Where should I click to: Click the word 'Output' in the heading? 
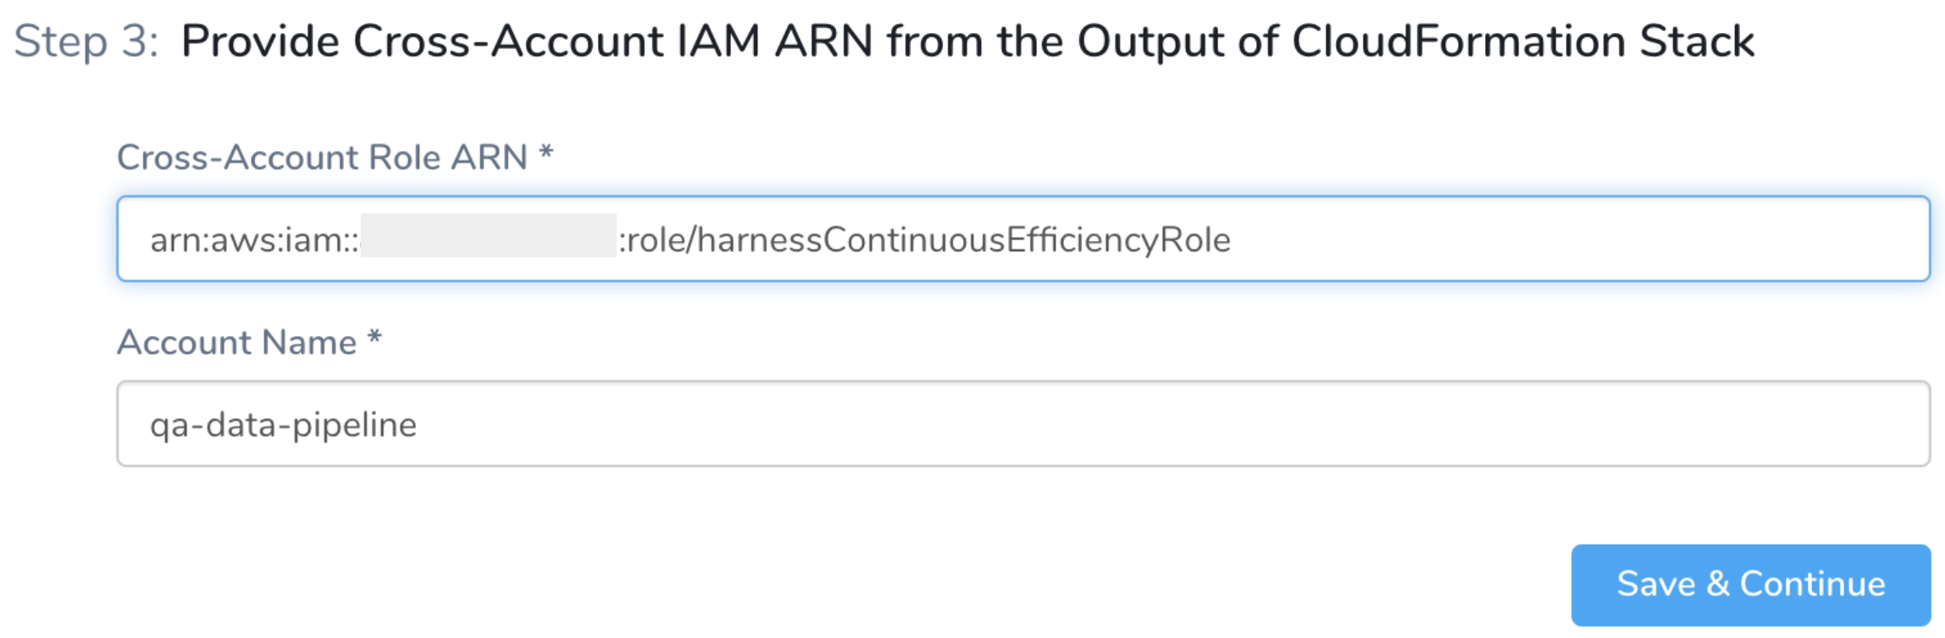click(1150, 41)
